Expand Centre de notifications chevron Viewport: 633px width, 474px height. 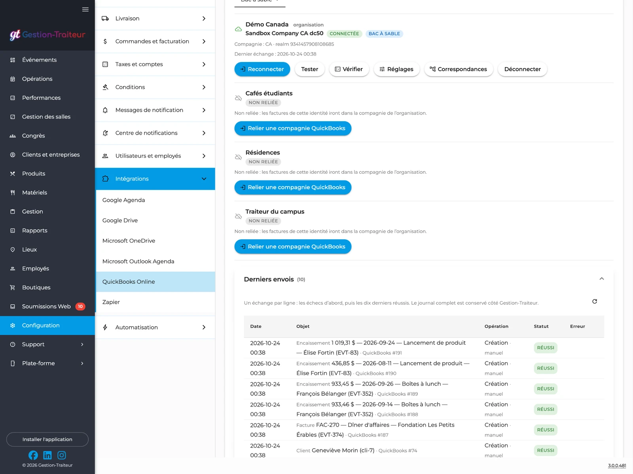pyautogui.click(x=204, y=133)
